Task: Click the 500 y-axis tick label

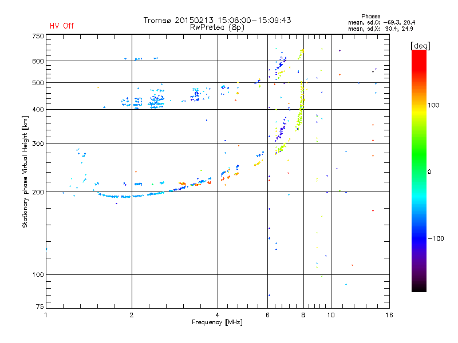Action: coord(38,83)
